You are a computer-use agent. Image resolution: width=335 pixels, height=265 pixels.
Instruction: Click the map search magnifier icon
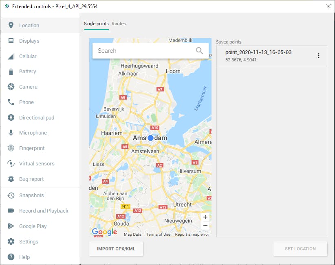pyautogui.click(x=199, y=51)
